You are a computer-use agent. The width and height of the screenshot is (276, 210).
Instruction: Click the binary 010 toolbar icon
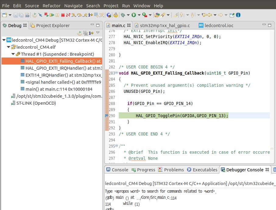[x=27, y=15]
